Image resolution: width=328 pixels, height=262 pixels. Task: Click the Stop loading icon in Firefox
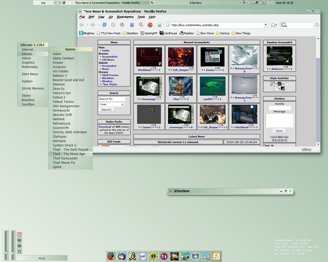pyautogui.click(x=113, y=25)
